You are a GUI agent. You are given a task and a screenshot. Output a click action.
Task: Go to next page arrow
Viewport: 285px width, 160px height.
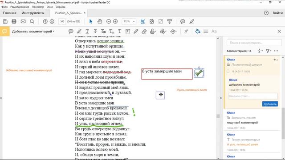[x=52, y=21]
